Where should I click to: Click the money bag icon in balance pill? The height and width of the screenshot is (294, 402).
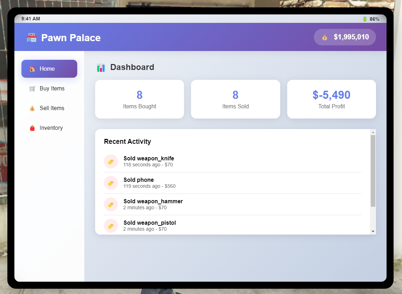(x=324, y=37)
